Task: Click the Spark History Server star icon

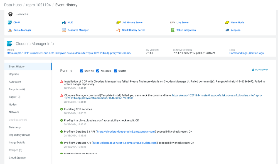Action: click(x=119, y=30)
